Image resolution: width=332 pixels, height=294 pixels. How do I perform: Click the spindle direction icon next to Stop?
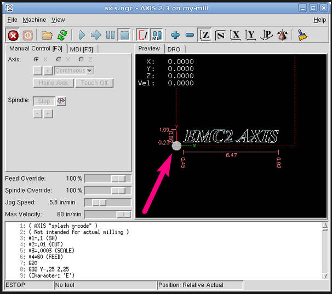[x=61, y=101]
